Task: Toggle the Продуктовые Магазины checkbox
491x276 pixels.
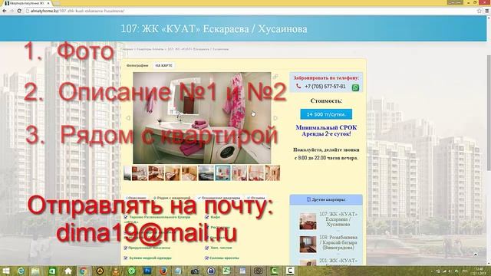Action: click(x=126, y=248)
